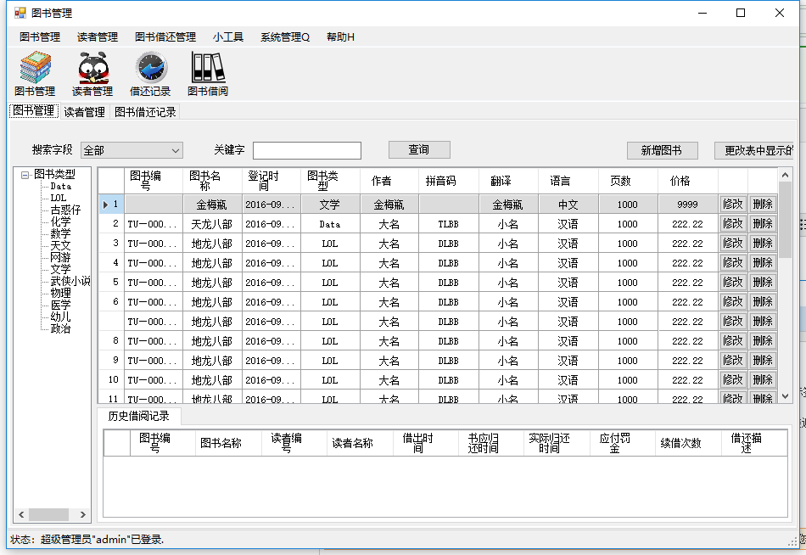Select the LOL category in tree

58,198
